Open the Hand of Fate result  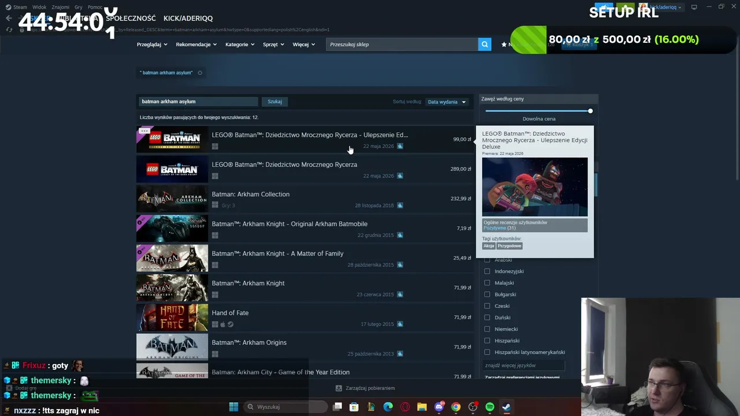[x=305, y=318]
